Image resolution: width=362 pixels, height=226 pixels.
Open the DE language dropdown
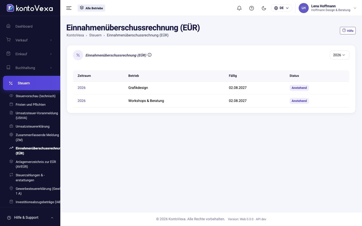(282, 8)
